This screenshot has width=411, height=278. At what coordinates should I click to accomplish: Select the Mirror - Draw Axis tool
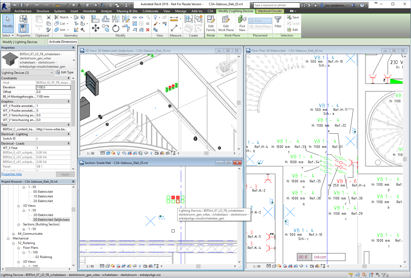point(126,19)
